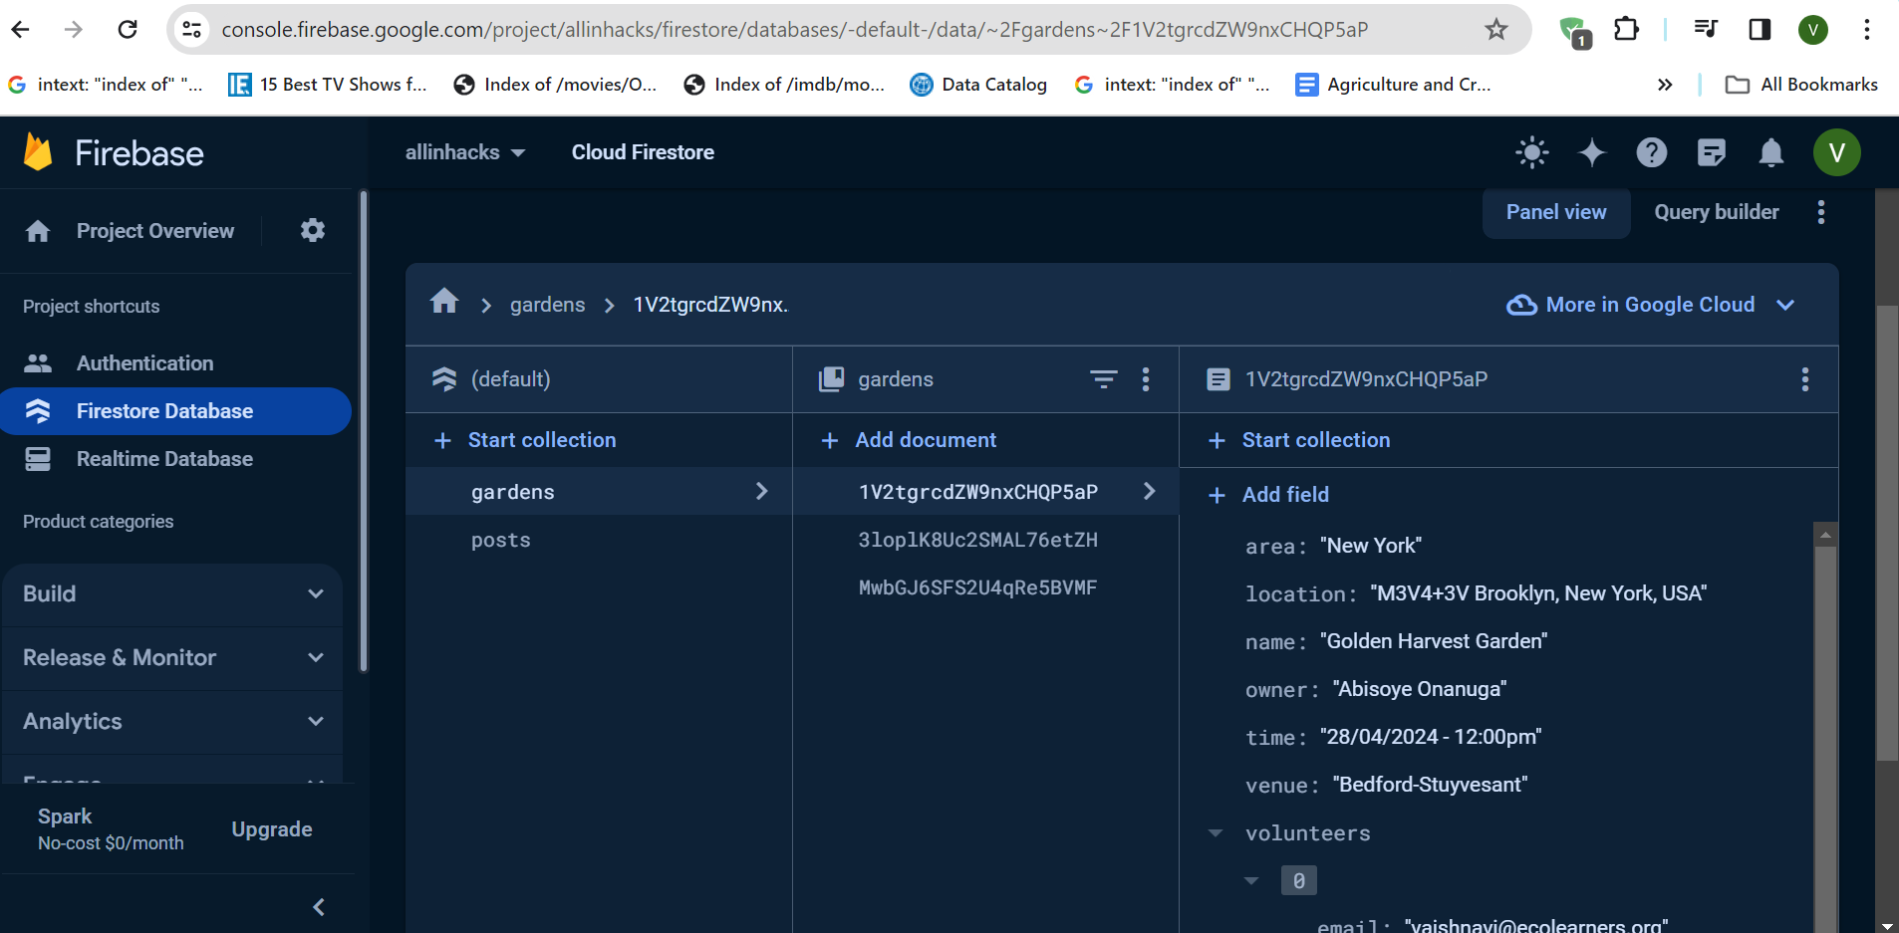Screen dimensions: 1899x933
Task: Expand the Analytics category
Action: [x=172, y=722]
